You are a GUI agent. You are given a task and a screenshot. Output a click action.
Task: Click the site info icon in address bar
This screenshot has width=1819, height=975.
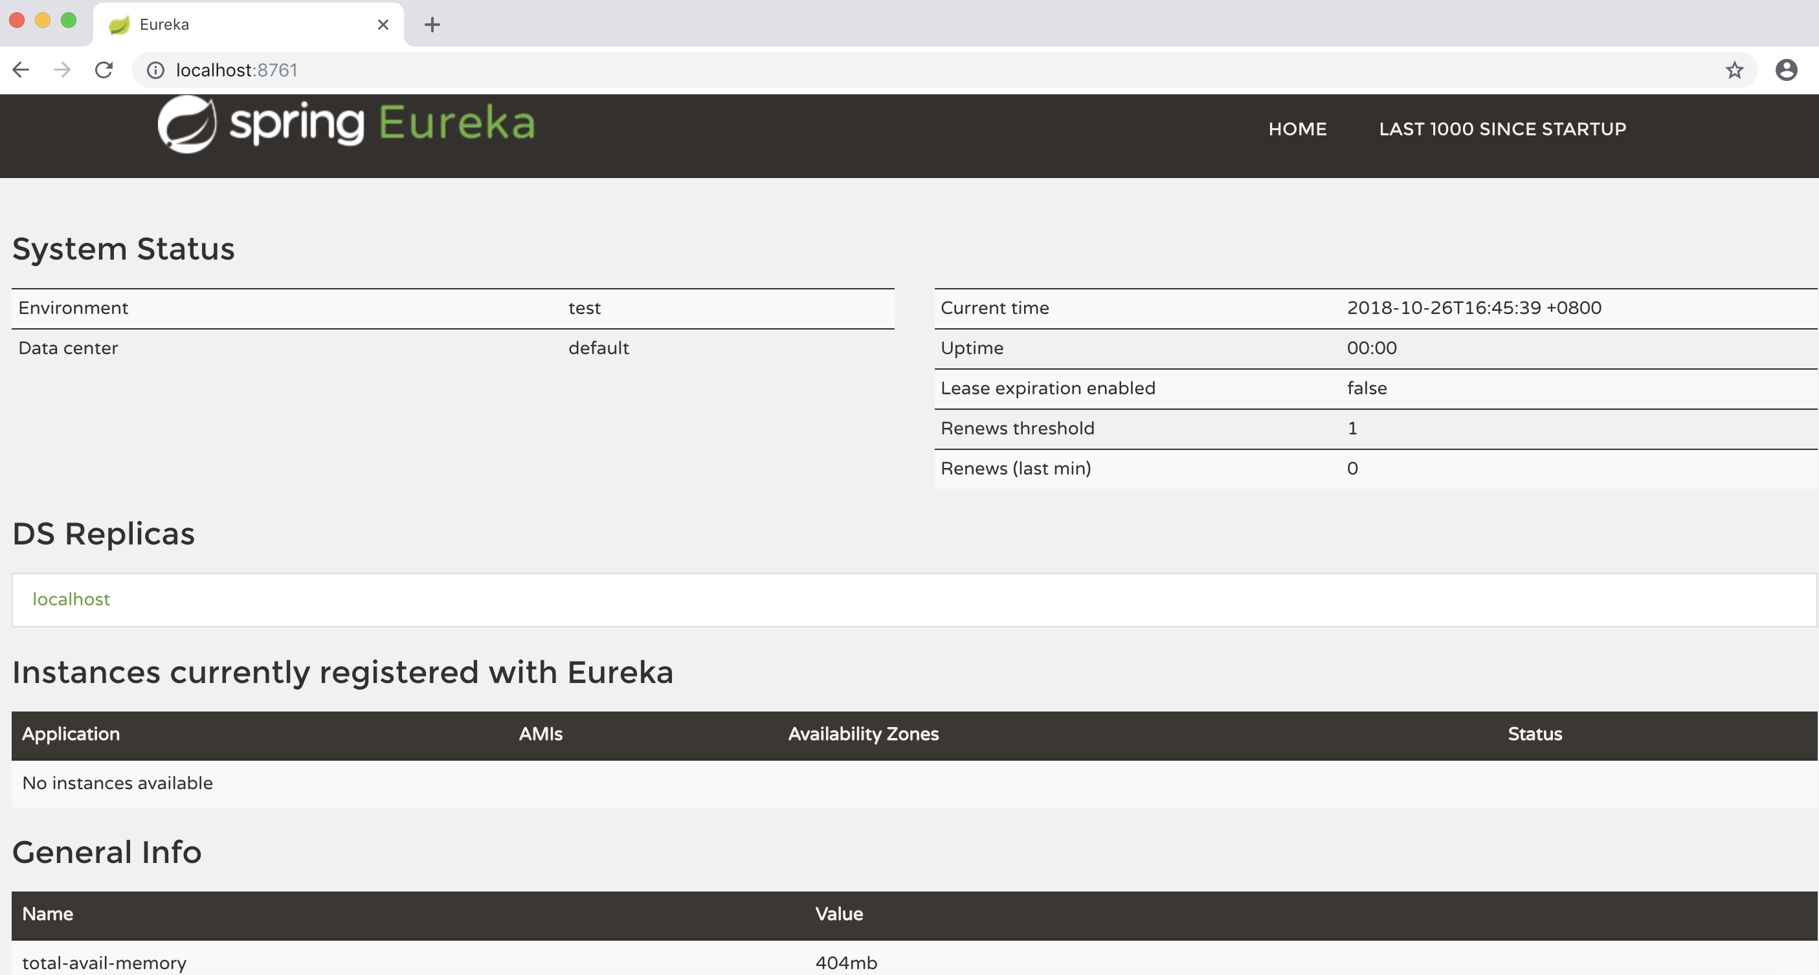coord(155,70)
